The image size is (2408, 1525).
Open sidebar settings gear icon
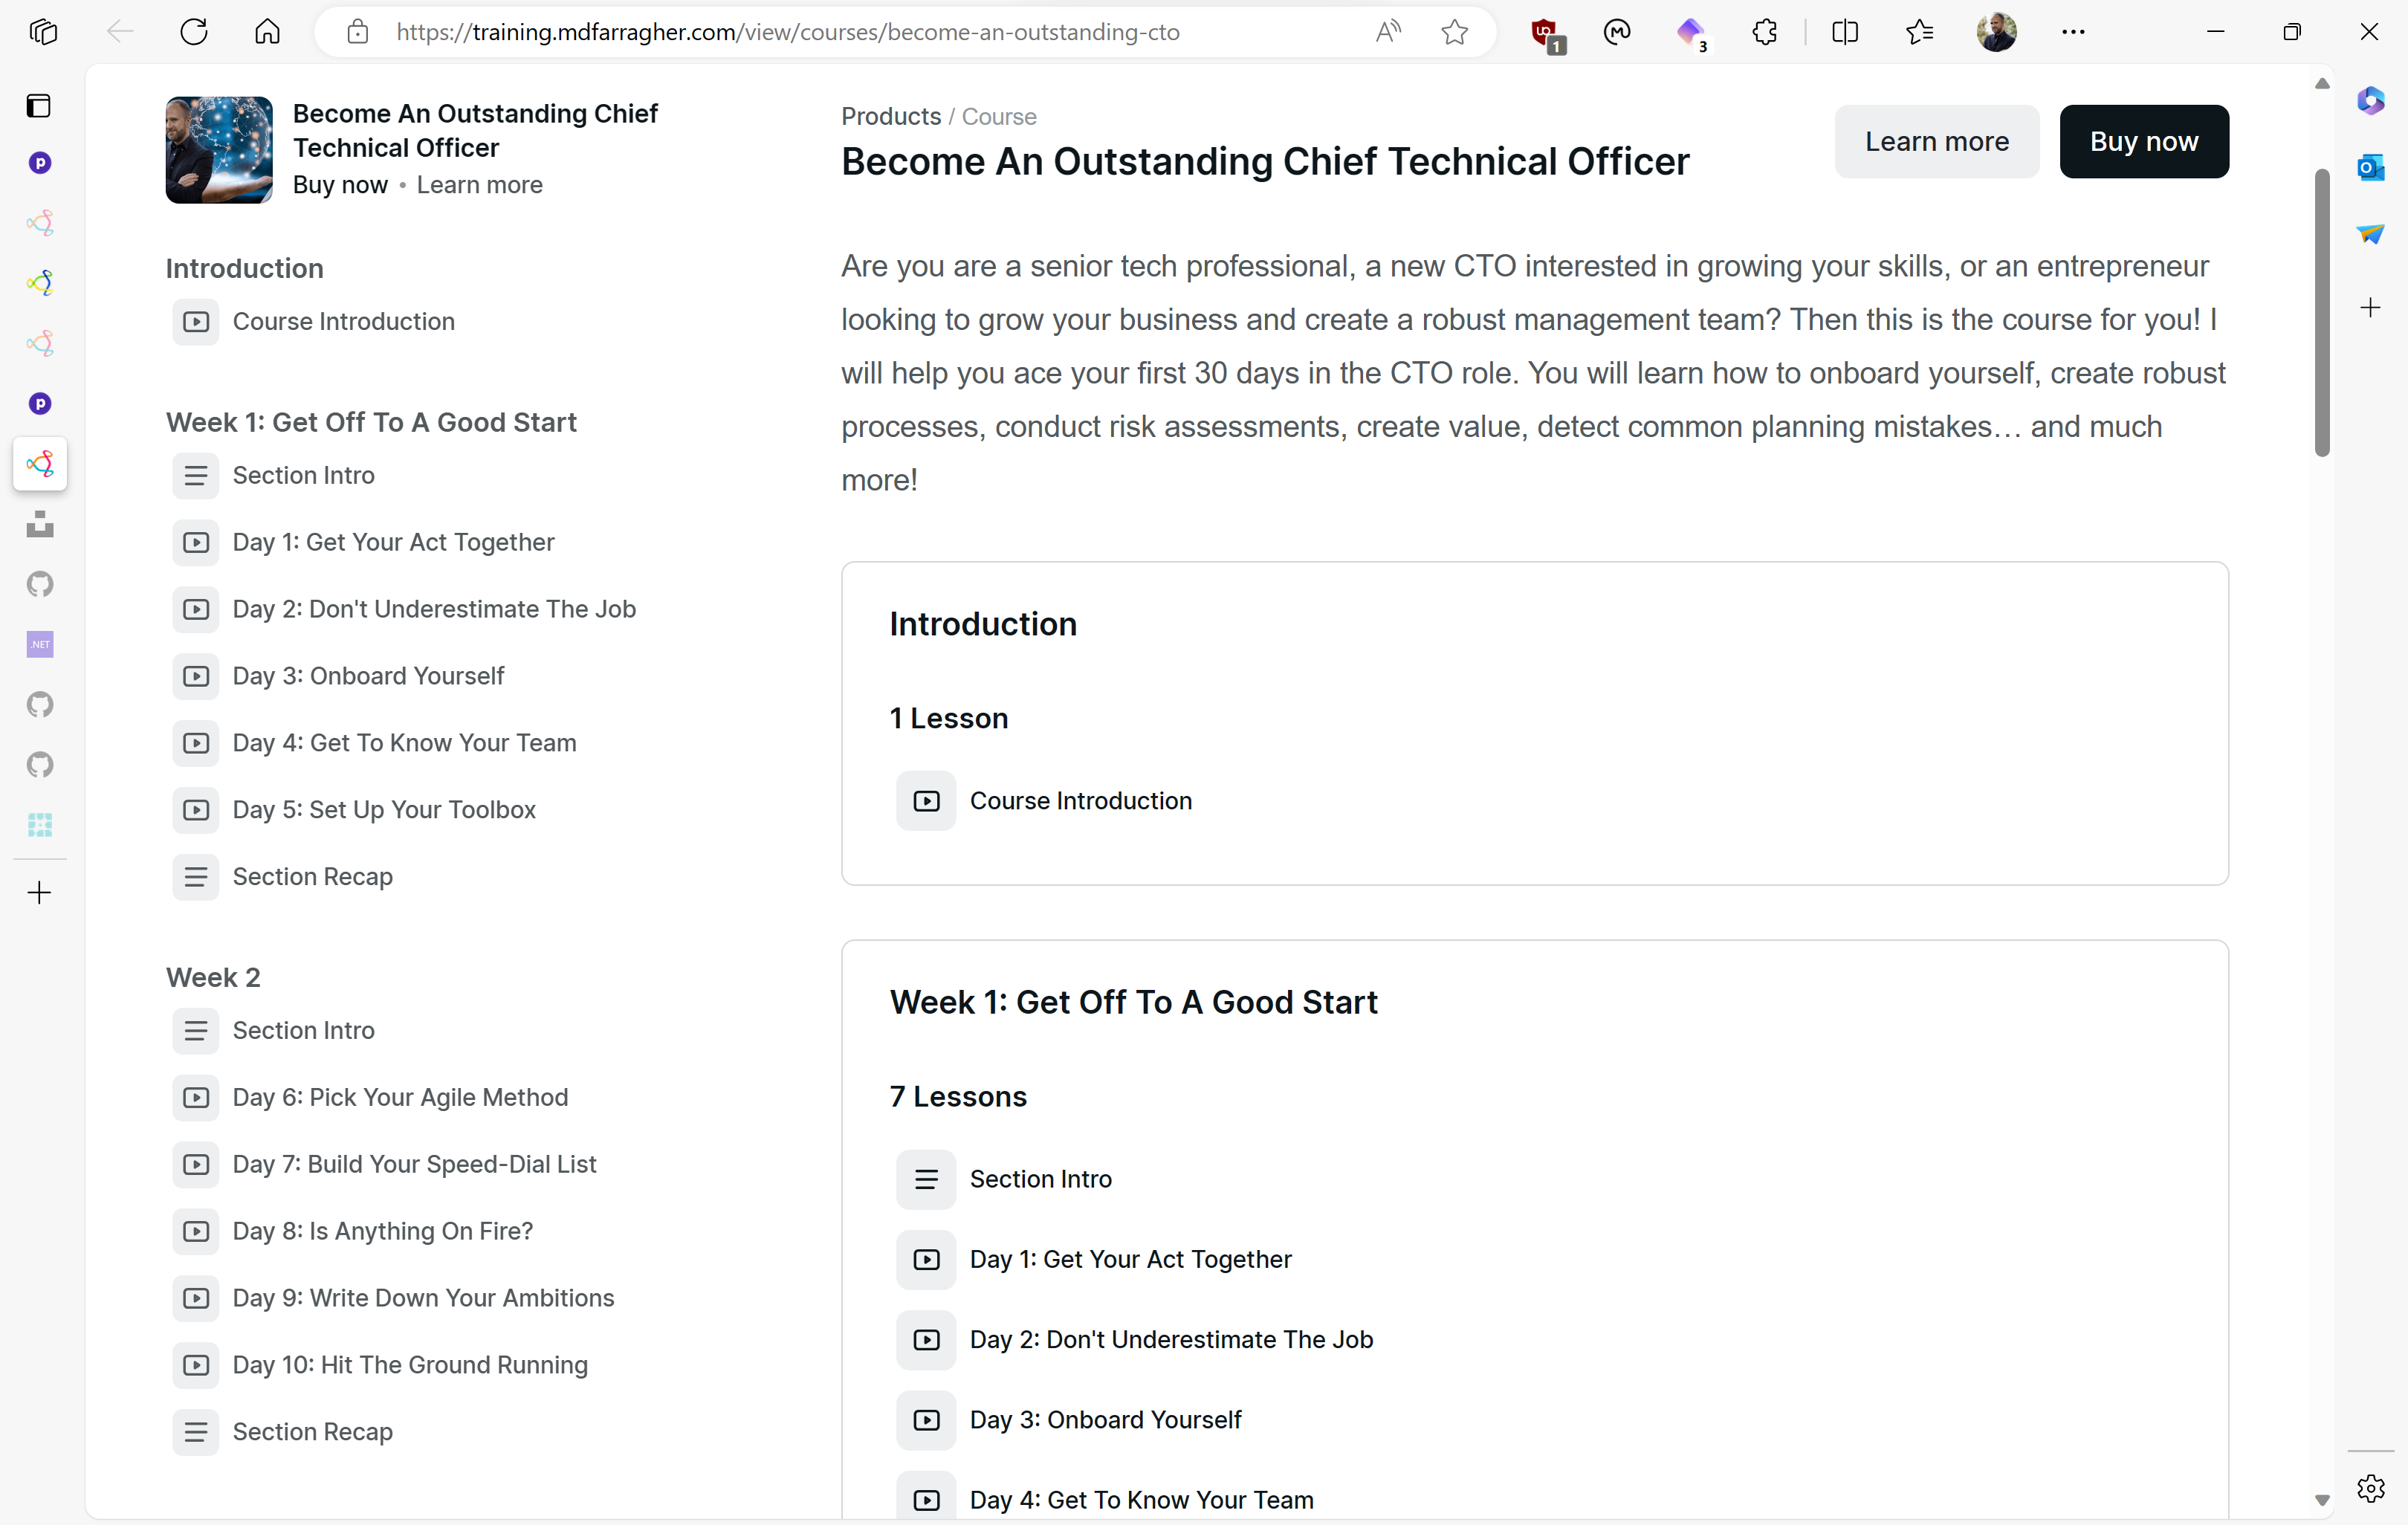[x=2371, y=1488]
